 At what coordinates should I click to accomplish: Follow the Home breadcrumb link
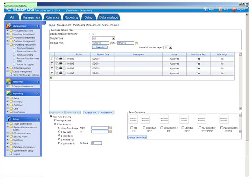click(52, 25)
